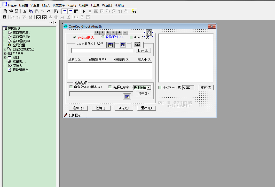Select 常量表... in the tree
This screenshot has height=187, width=275.
pos(19,62)
